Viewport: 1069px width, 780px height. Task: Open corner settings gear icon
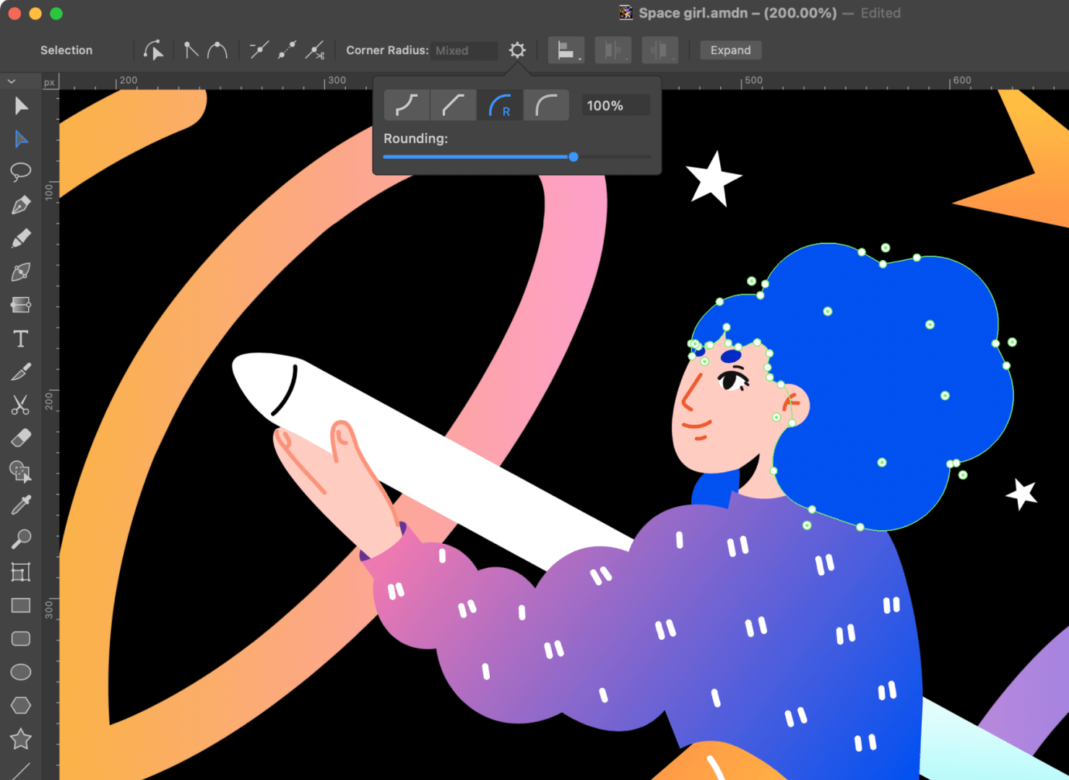pos(517,50)
